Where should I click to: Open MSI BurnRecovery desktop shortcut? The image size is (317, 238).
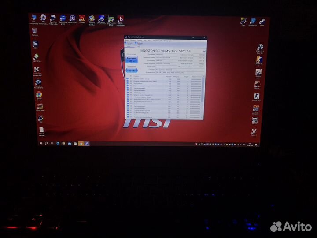coord(43,19)
